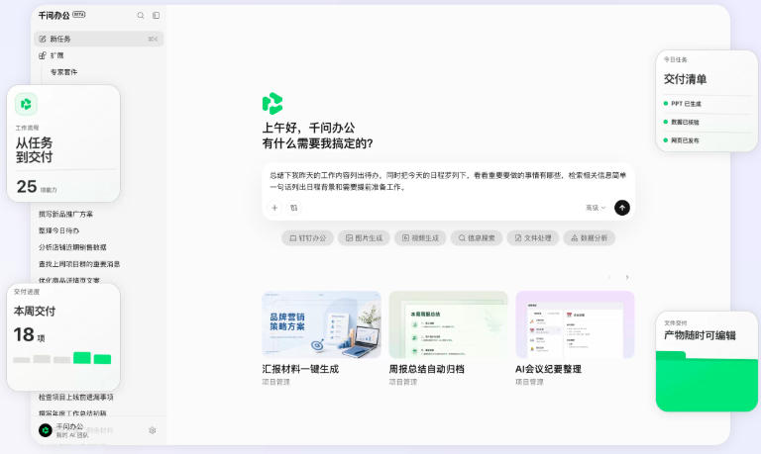Open the 高级 mode dropdown
This screenshot has width=761, height=454.
(x=596, y=208)
